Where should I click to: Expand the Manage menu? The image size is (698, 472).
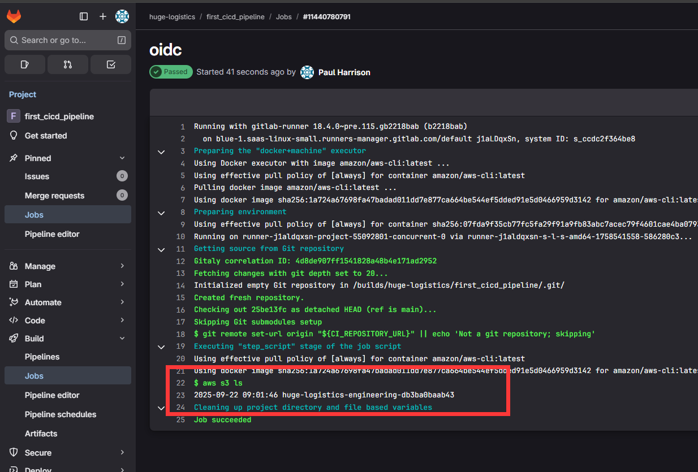point(122,266)
